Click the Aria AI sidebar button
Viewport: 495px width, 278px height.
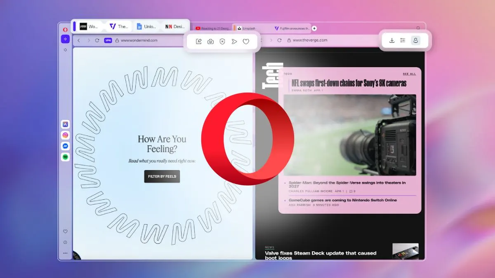pyautogui.click(x=65, y=39)
